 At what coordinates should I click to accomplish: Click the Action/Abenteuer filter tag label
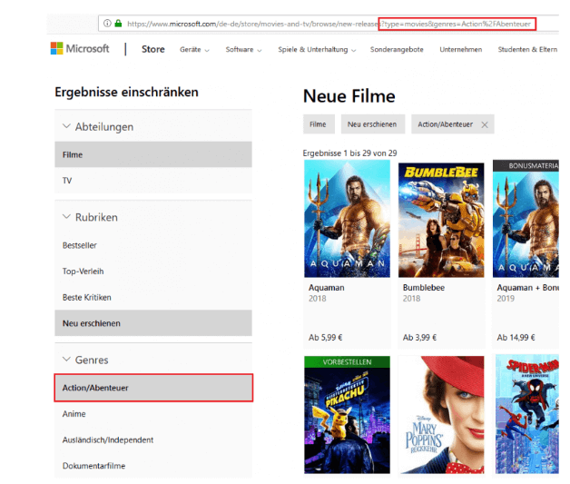coord(446,124)
